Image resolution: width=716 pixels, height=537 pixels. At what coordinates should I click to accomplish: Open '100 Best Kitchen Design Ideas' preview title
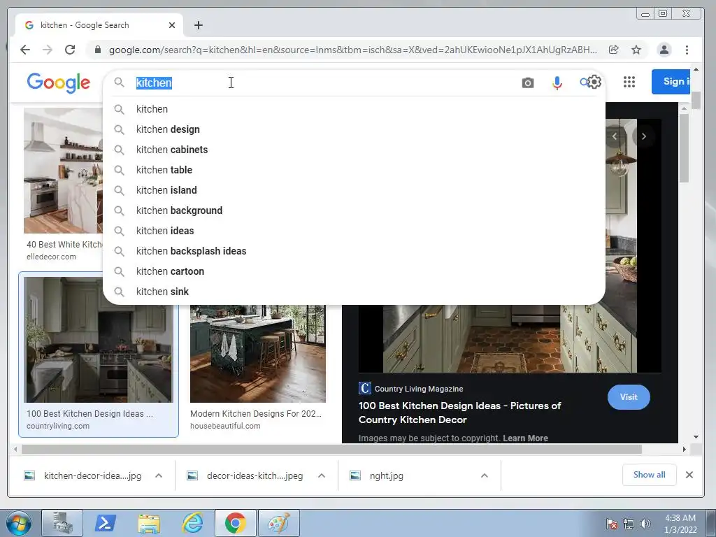(x=459, y=413)
